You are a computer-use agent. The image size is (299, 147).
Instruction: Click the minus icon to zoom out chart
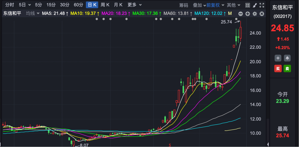[241, 14]
